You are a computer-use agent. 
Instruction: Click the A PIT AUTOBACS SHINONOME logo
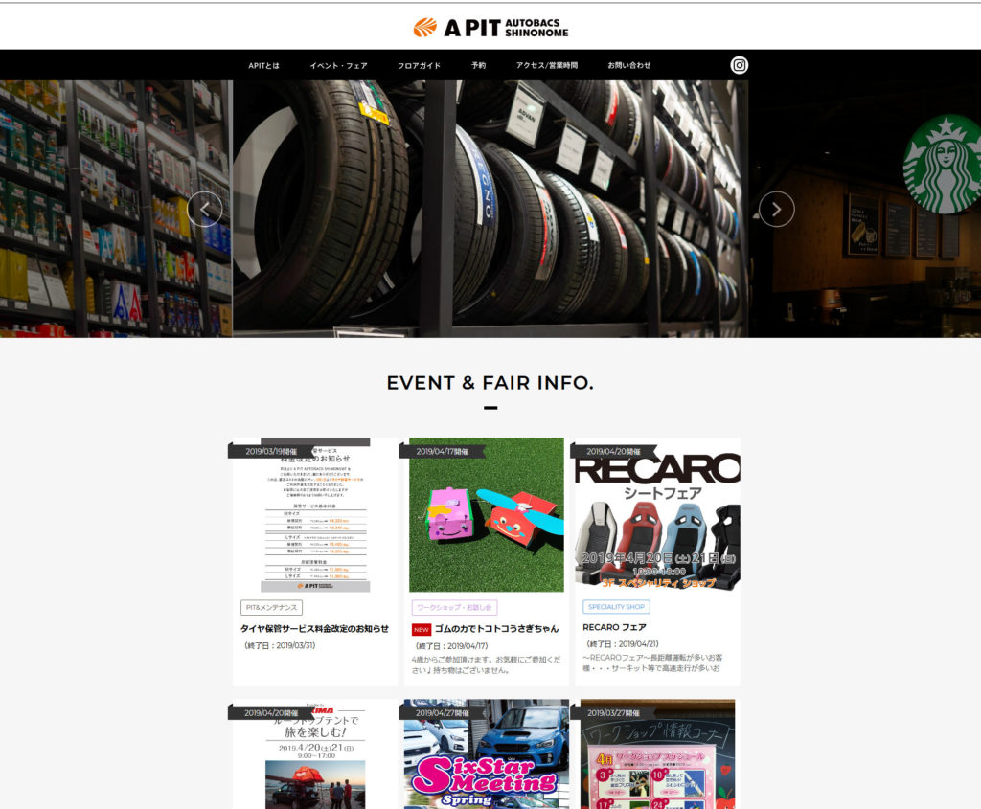(x=490, y=25)
